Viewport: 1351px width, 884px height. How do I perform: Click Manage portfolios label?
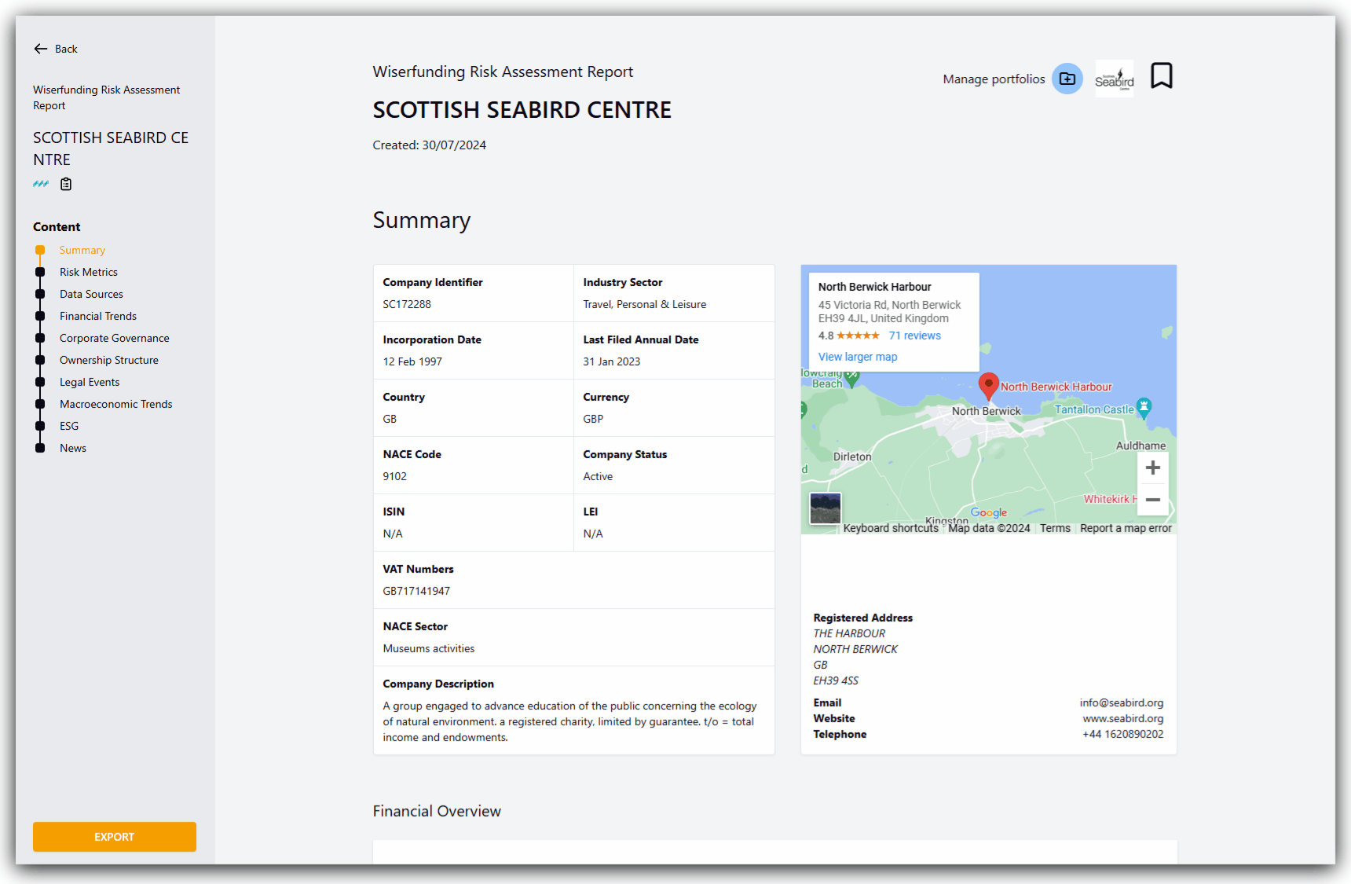click(994, 79)
